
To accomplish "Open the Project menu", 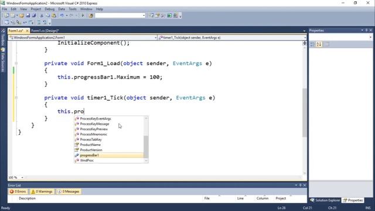I will [36, 9].
